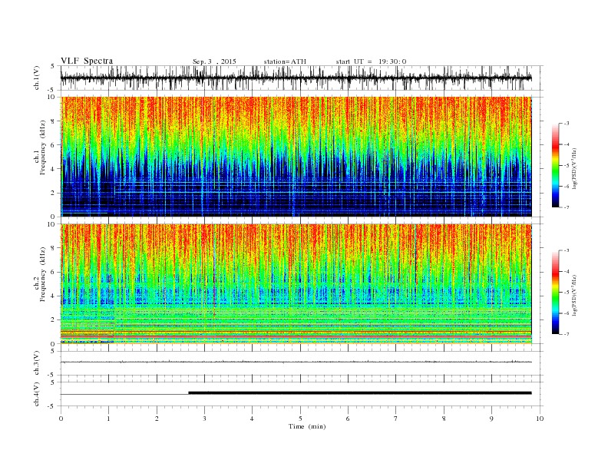Click the ch.2 spectrogram color bar
The height and width of the screenshot is (470, 608).
[556, 293]
